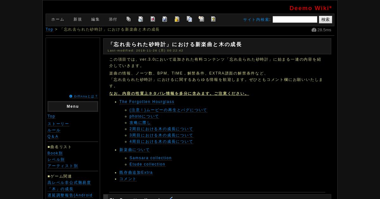380x199 pixels.
Task: Open the Book別 song list link
Action: point(55,153)
